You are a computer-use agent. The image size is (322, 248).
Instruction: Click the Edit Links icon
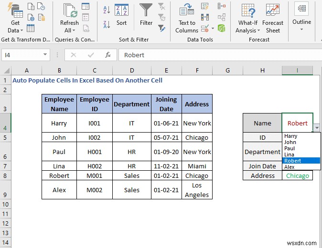point(86,29)
